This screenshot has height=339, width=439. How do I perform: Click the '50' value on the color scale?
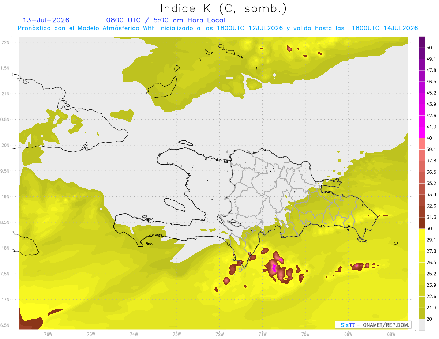click(429, 48)
